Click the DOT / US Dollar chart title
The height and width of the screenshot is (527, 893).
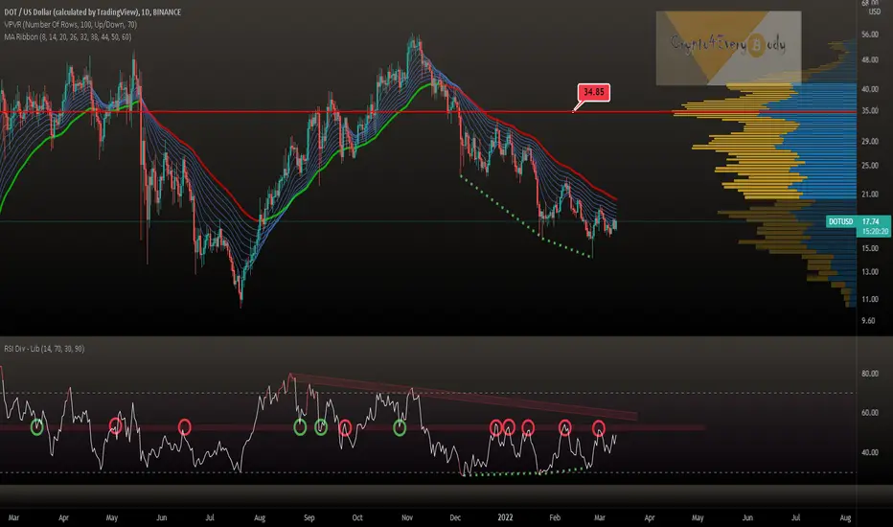(x=92, y=11)
